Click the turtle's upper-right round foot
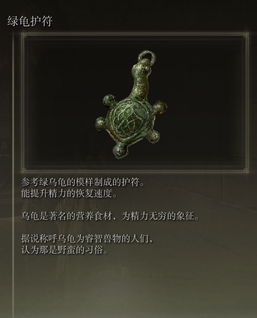This screenshot has width=257, height=318. [x=160, y=108]
